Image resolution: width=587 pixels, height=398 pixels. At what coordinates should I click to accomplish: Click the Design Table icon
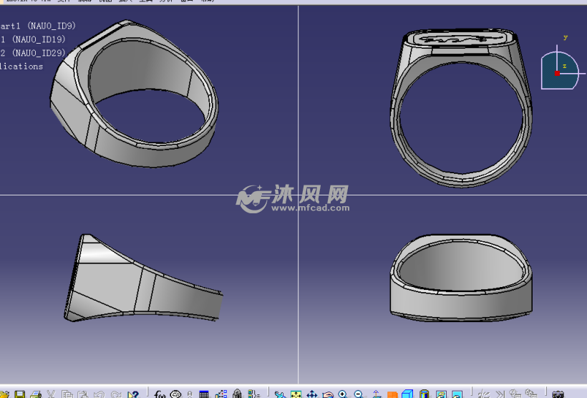tap(204, 394)
